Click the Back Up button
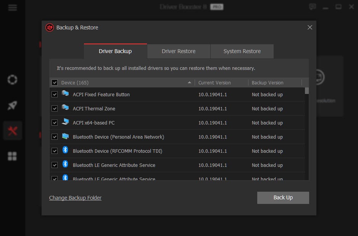This screenshot has height=236, width=358. [x=283, y=197]
